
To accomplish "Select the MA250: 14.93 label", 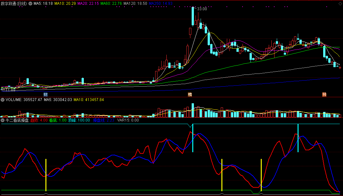I will 161,4.
